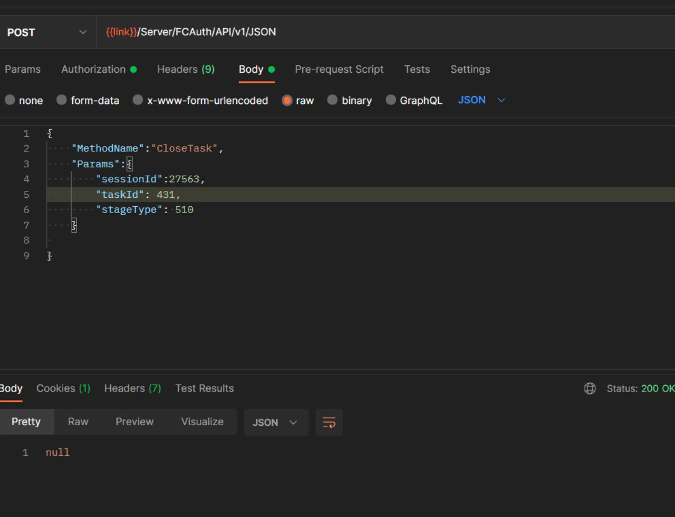Click the "MethodName" key in the editor
Image resolution: width=675 pixels, height=517 pixels.
tap(108, 149)
